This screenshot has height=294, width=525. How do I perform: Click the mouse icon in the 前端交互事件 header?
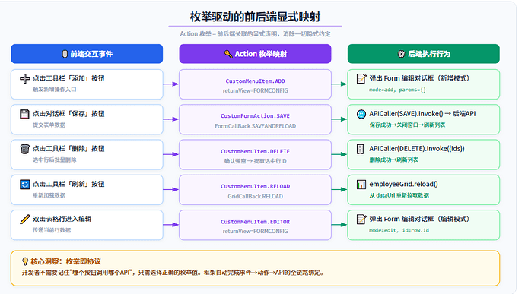coord(65,54)
